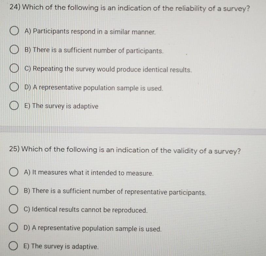The width and height of the screenshot is (266, 256).
Task: Select answer E for question 24
Action: tap(14, 105)
